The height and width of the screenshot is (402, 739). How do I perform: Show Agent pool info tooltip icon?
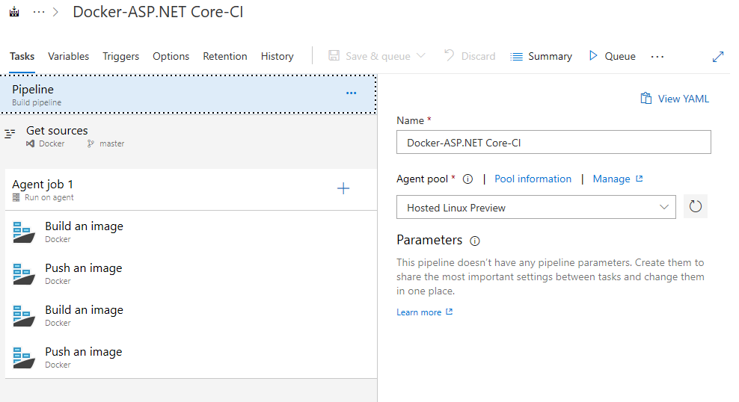[467, 179]
